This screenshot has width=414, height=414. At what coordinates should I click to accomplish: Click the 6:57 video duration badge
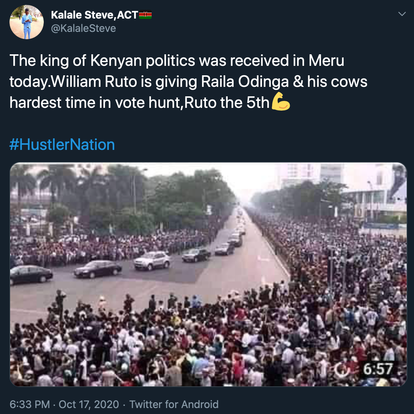(378, 369)
